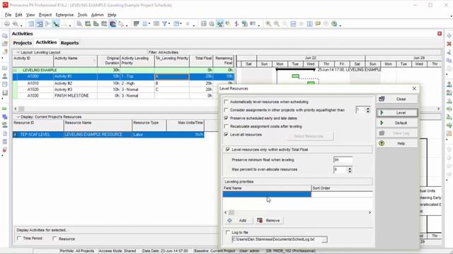Click the Zoom Out magnifier icon

pyautogui.click(x=277, y=24)
